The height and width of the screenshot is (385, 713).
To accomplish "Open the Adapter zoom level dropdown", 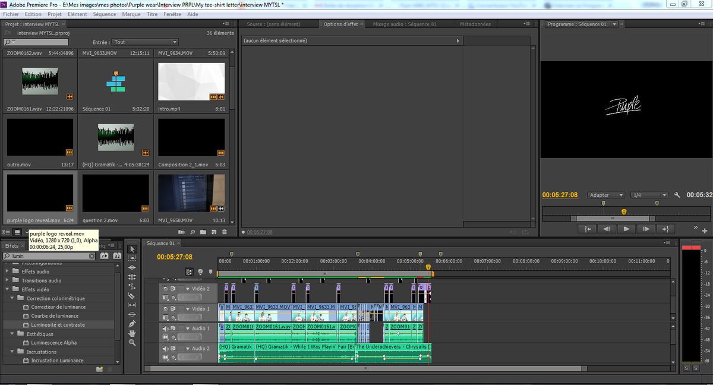I will (605, 195).
